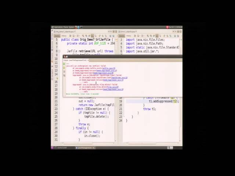Screen dimensions: 235x176
Task: Click line 'throw t1;' in right editor
Action: click(x=149, y=109)
